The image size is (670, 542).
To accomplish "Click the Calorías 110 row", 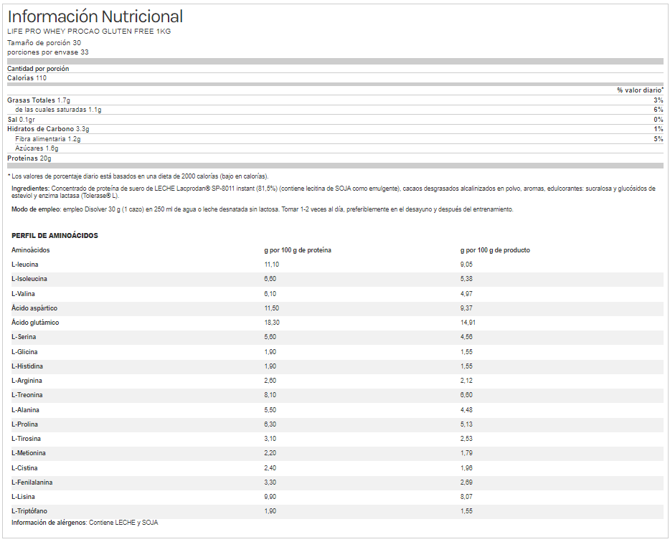I will coord(27,77).
